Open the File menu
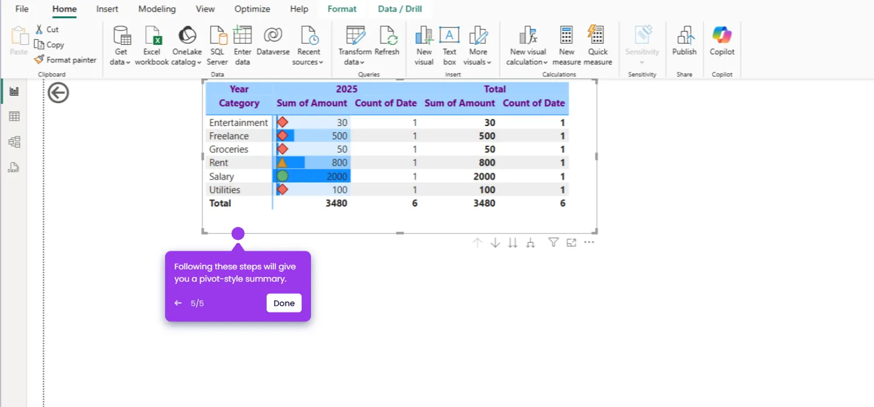874x407 pixels. click(22, 9)
